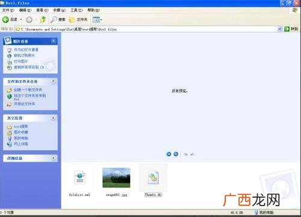Collapse the 其它位置 (Other Places) panel
The height and width of the screenshot is (217, 301).
coord(54,118)
